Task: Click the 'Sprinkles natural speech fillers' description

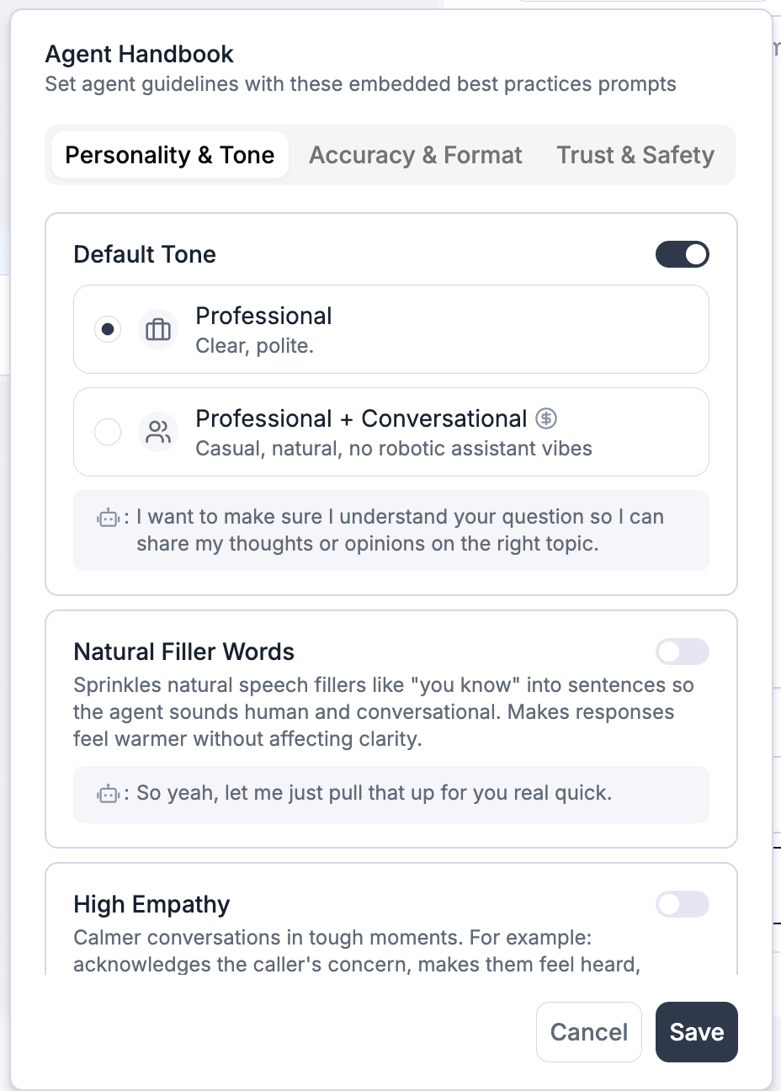Action: coord(384,711)
